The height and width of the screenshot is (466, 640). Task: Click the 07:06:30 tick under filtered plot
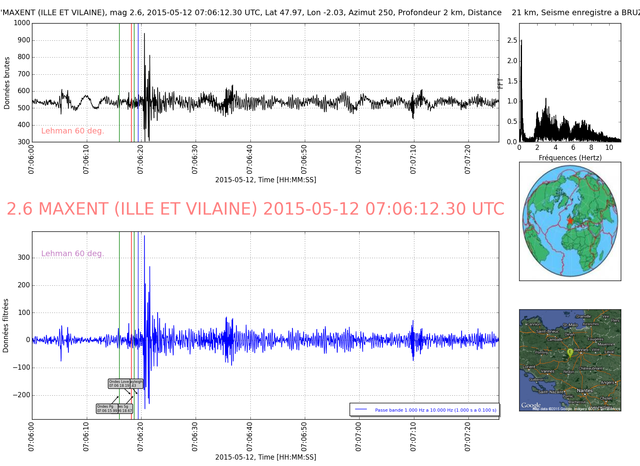click(x=195, y=436)
